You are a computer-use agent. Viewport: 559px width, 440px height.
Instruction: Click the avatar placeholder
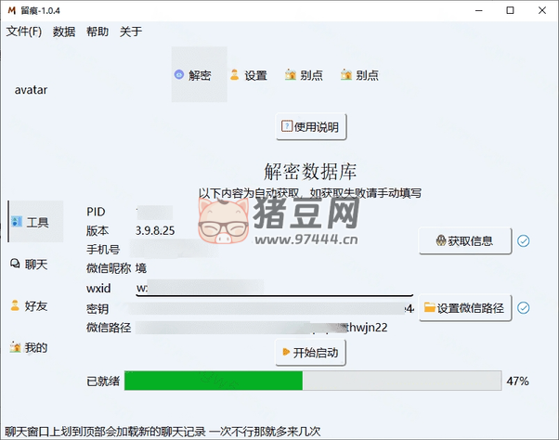[x=31, y=90]
